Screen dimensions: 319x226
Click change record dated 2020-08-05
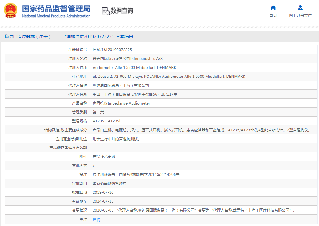coord(194,210)
